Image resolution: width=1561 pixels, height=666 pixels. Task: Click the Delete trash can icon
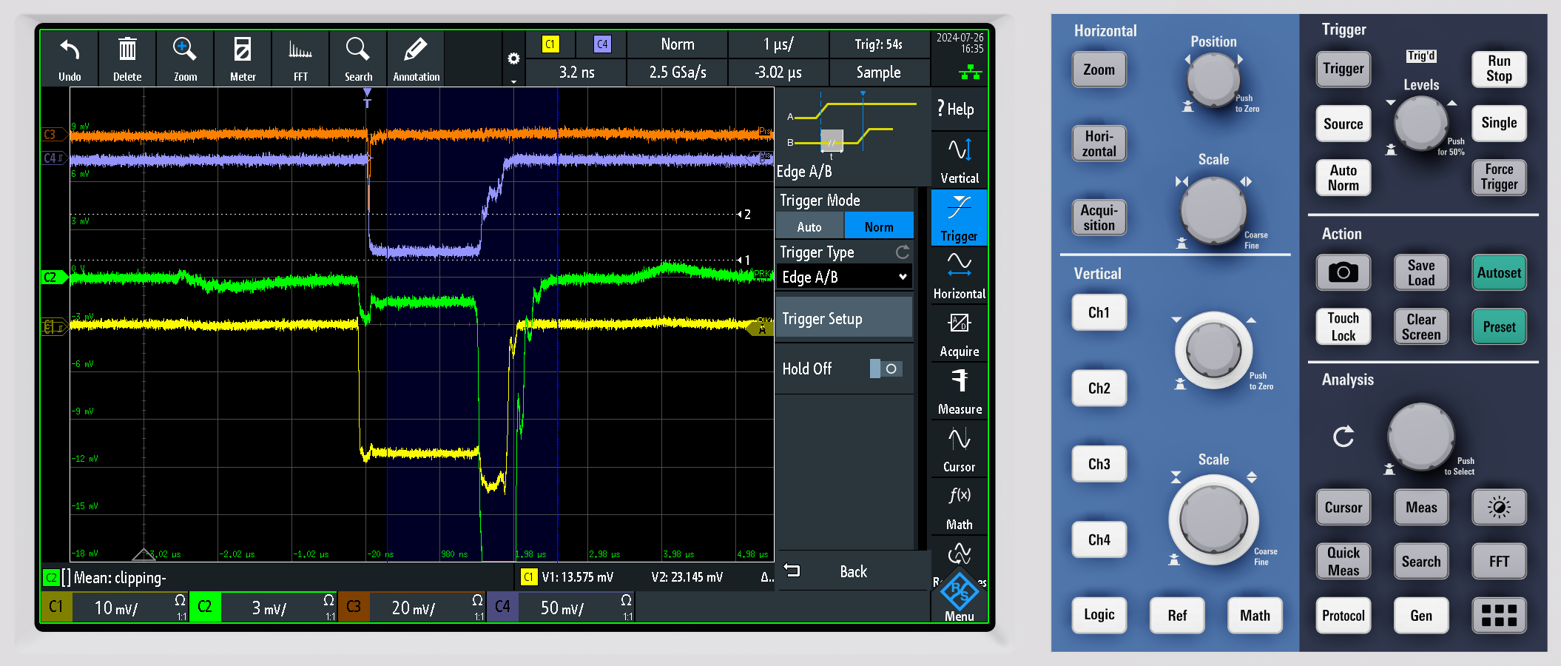(127, 59)
